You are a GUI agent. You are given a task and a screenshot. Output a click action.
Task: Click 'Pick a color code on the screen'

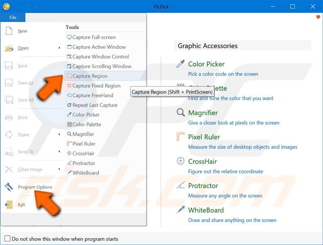coord(223,74)
